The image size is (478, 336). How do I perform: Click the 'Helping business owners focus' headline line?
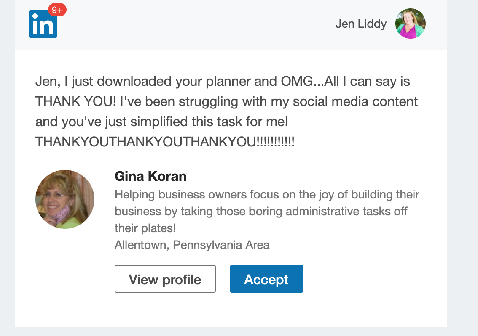click(x=267, y=195)
